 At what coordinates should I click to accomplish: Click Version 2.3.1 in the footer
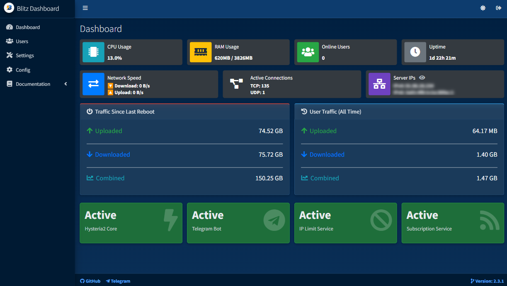point(487,281)
